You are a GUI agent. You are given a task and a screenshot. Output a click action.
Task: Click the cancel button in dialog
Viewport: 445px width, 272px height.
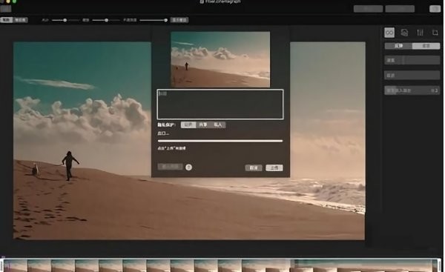254,168
